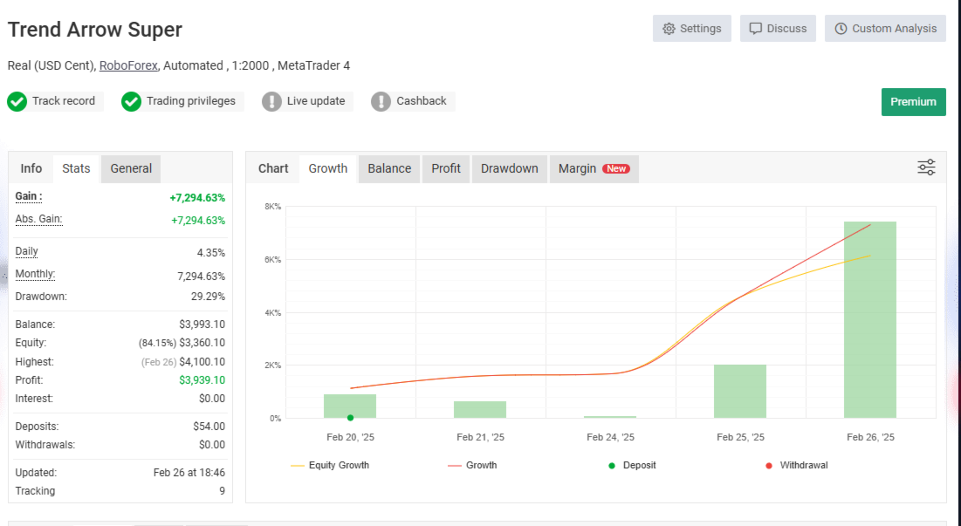Open the Balance chart tab

(x=389, y=168)
